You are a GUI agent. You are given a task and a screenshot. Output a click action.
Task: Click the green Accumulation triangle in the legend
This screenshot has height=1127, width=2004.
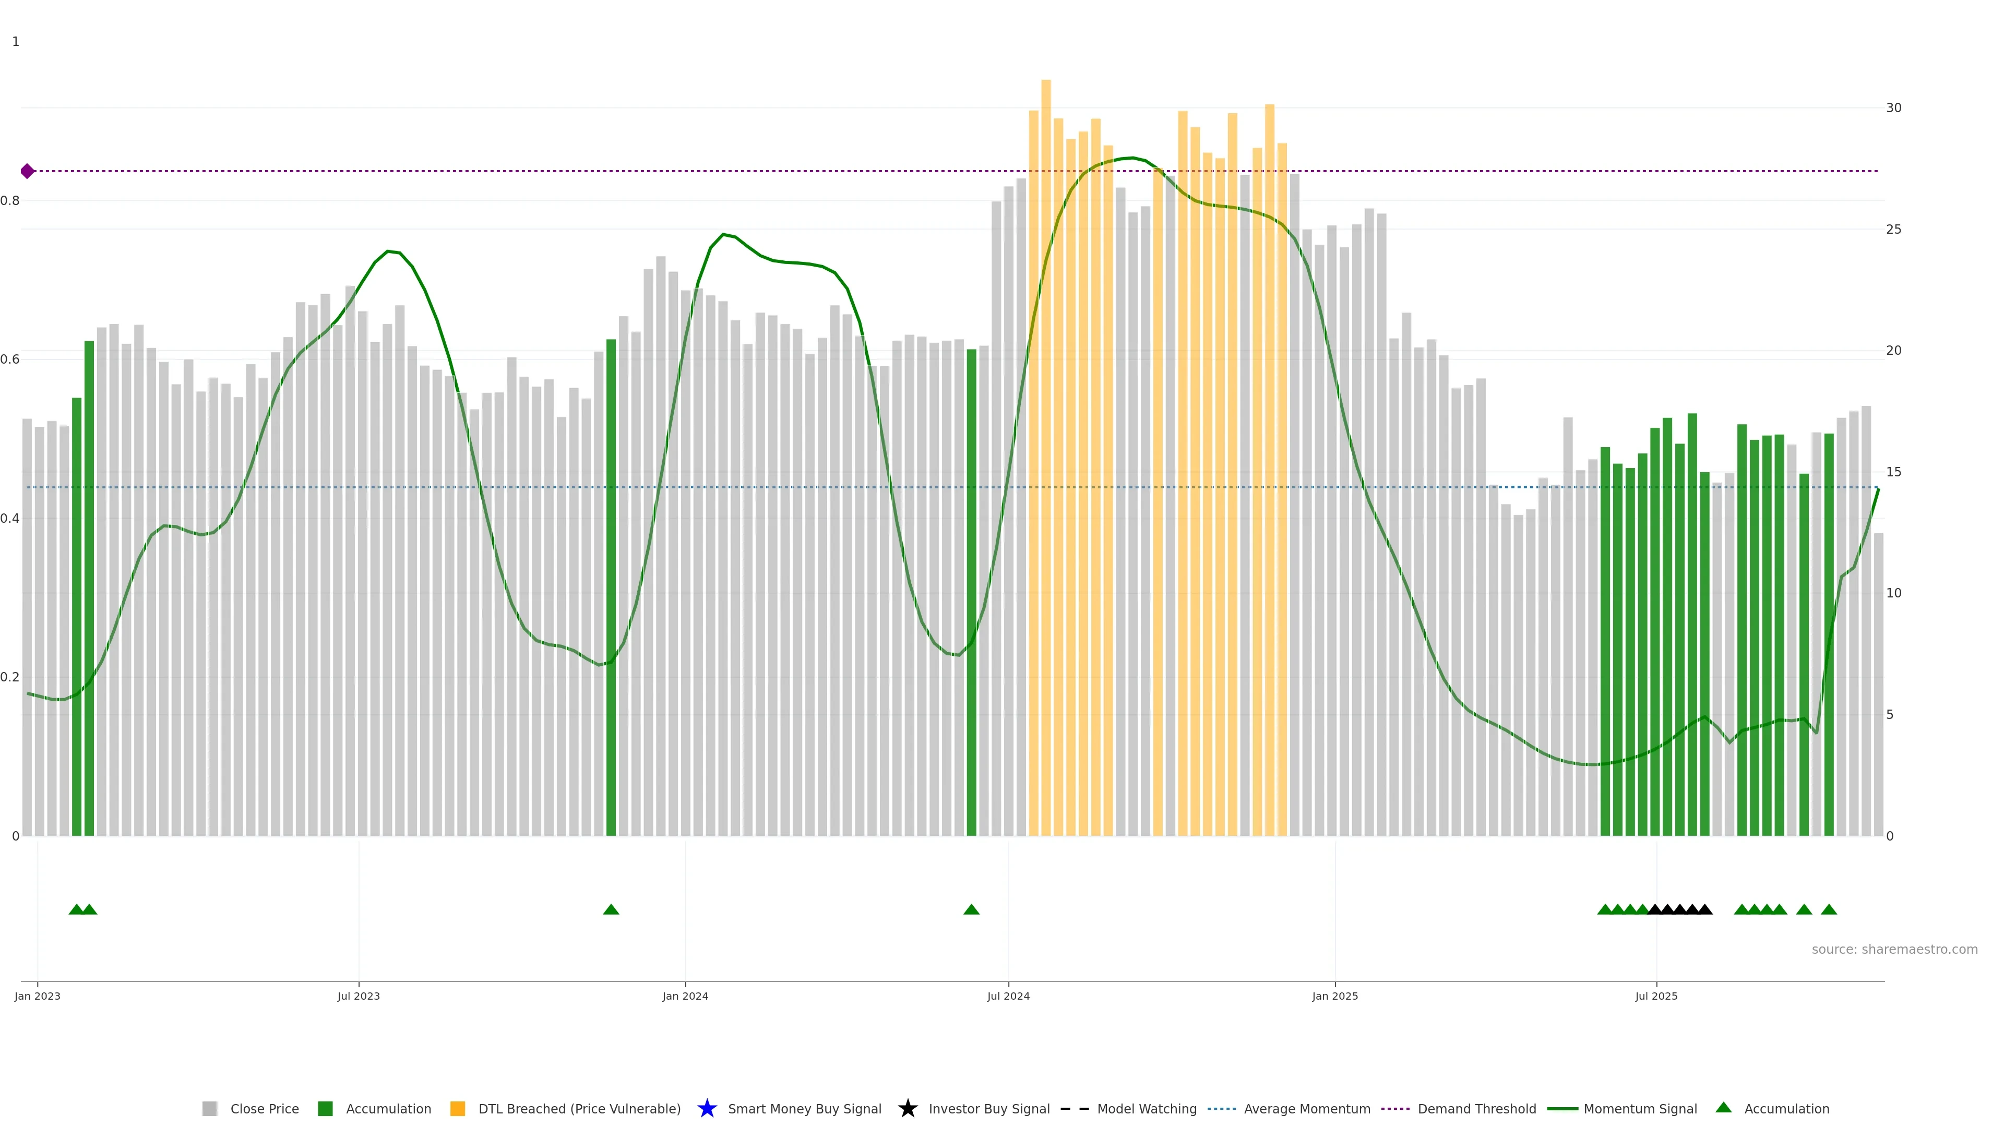click(x=1723, y=1108)
